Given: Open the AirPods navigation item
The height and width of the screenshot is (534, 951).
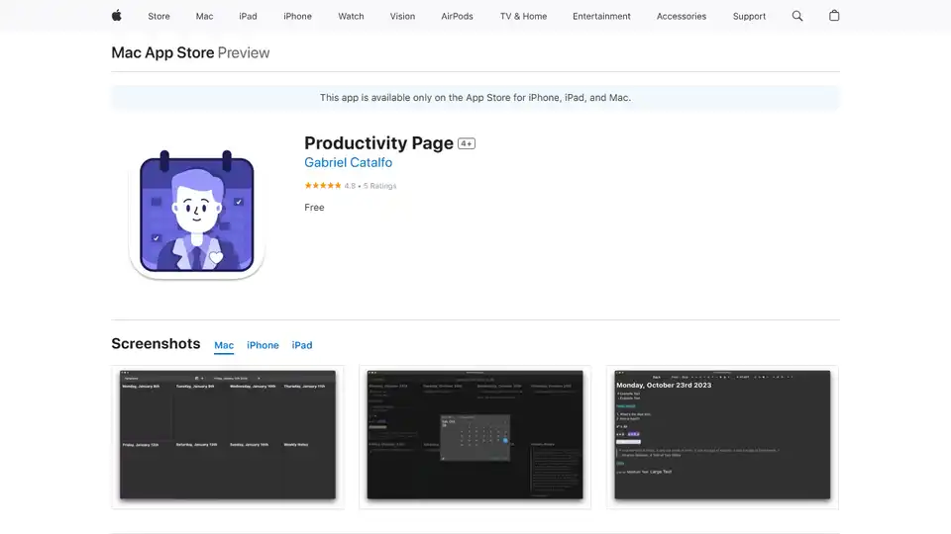Looking at the screenshot, I should tap(458, 17).
